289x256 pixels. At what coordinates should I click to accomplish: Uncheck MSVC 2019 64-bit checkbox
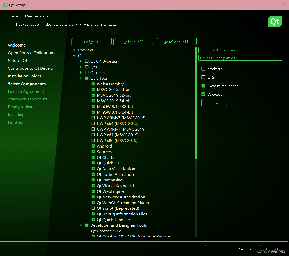coord(93,101)
